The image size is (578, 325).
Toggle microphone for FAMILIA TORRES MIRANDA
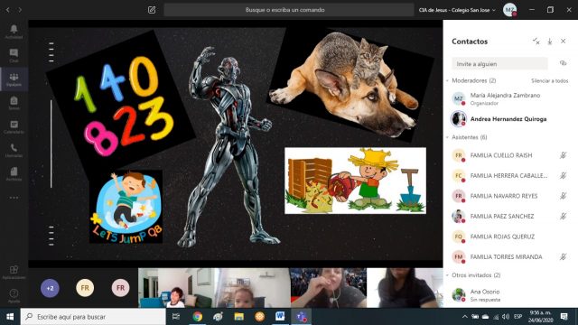click(x=563, y=256)
